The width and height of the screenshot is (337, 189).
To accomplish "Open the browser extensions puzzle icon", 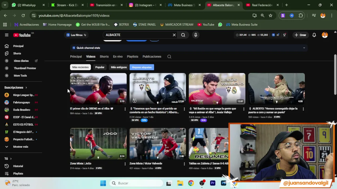I will point(301,15).
